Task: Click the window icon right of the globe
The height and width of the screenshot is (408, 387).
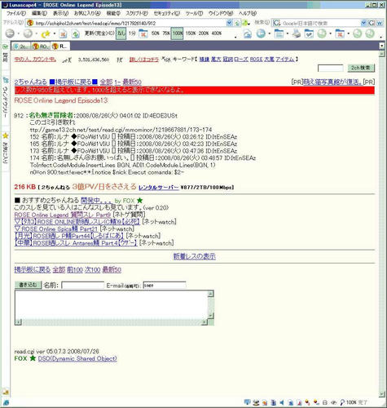Action: tap(279, 33)
